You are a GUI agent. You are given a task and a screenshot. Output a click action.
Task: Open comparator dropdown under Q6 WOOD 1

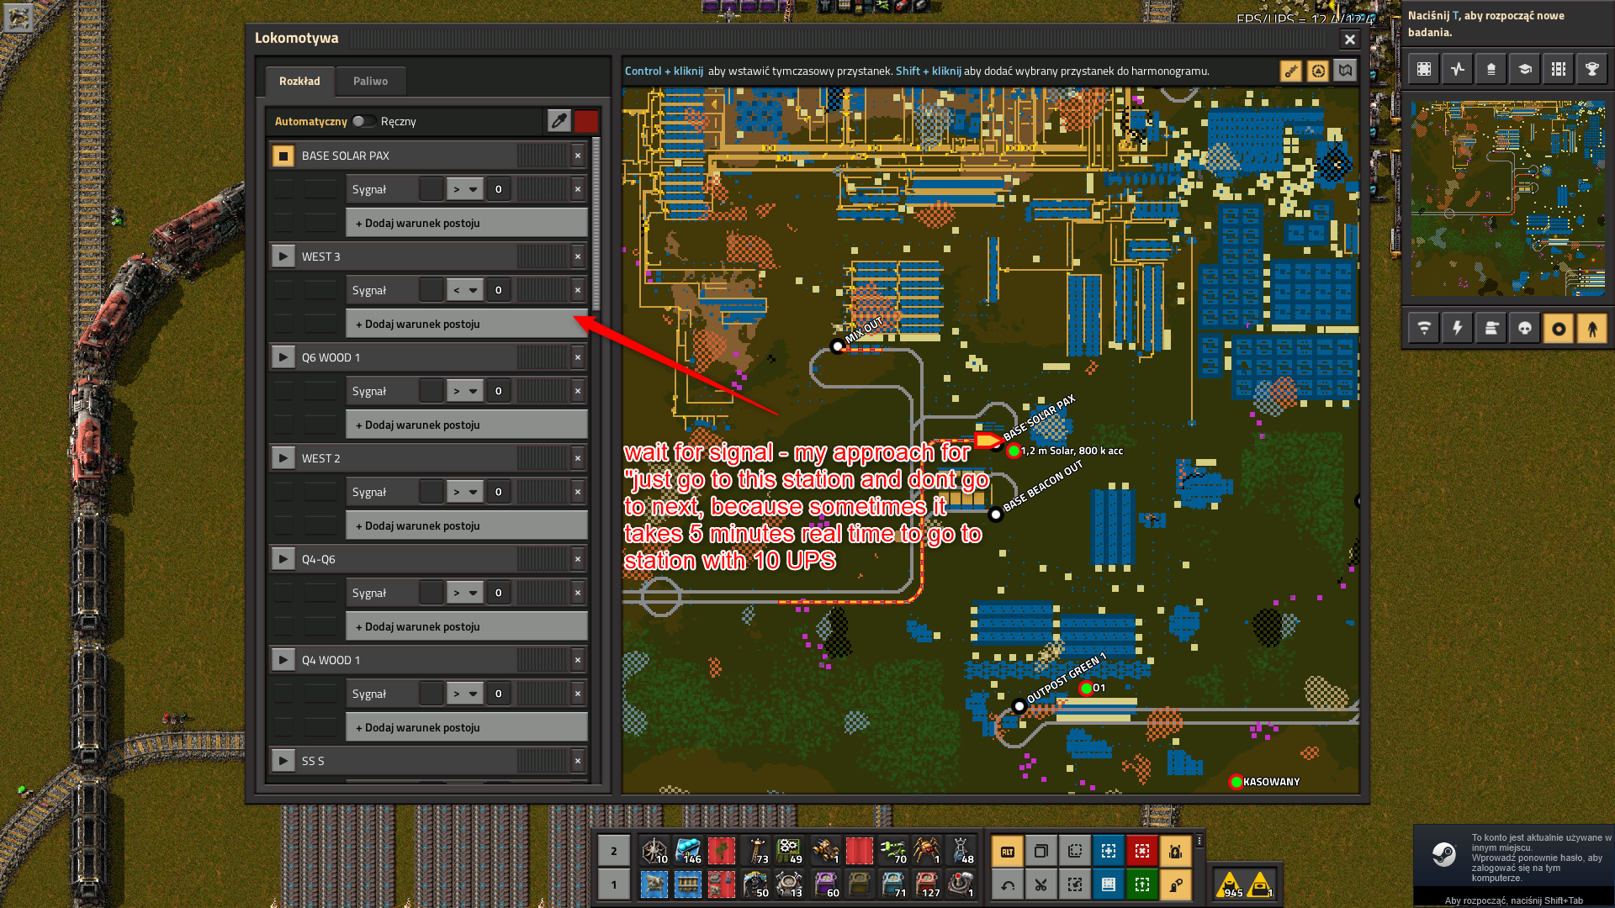[x=465, y=391]
